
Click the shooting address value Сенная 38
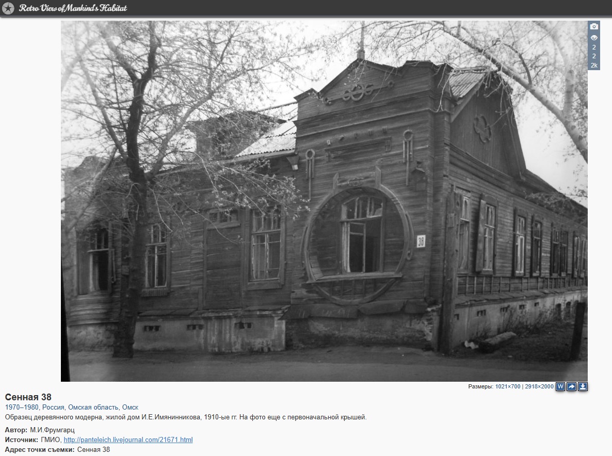point(93,450)
